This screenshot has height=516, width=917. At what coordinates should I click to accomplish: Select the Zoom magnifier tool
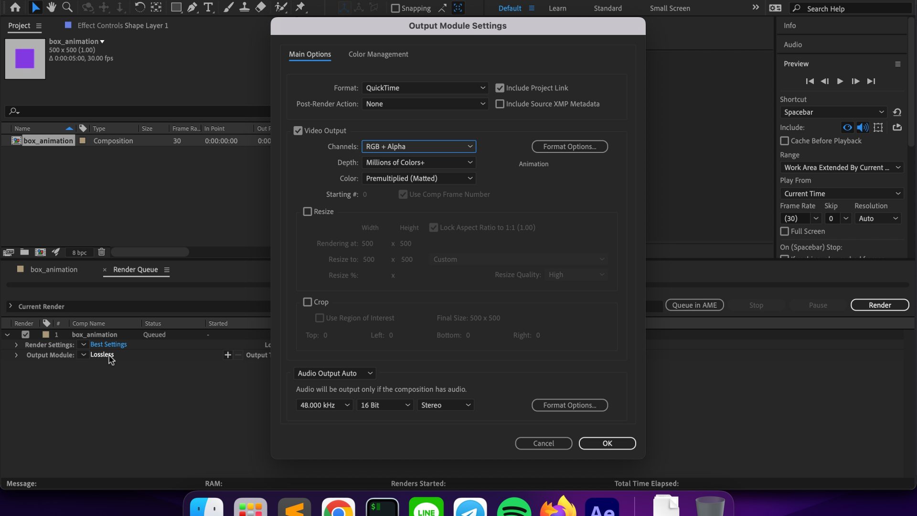tap(67, 7)
